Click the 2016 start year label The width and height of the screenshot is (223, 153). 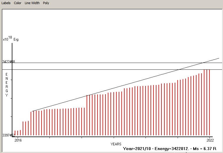(x=18, y=140)
